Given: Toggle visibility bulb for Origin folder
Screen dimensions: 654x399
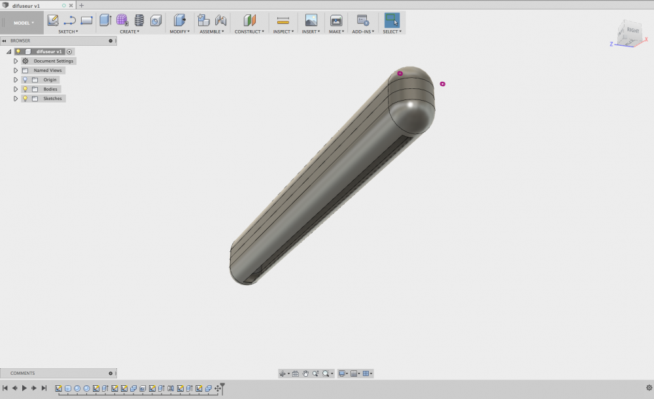Looking at the screenshot, I should (25, 80).
